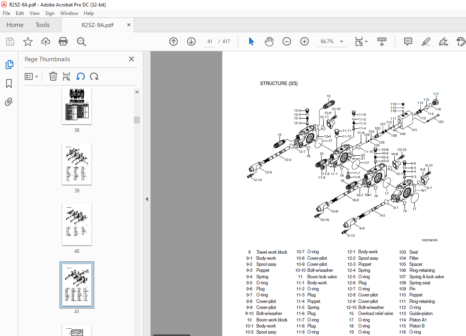Open thumbnail Options dropdown menu
Image resolution: width=466 pixels, height=336 pixels.
[31, 77]
